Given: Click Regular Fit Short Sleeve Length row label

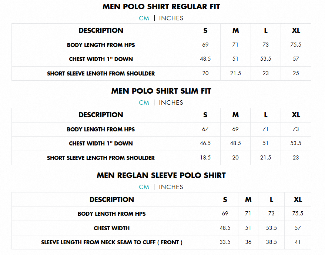Looking at the screenshot, I should [101, 74].
